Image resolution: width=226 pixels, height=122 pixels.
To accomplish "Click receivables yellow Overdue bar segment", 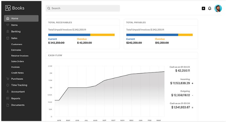I will pos(102,35).
